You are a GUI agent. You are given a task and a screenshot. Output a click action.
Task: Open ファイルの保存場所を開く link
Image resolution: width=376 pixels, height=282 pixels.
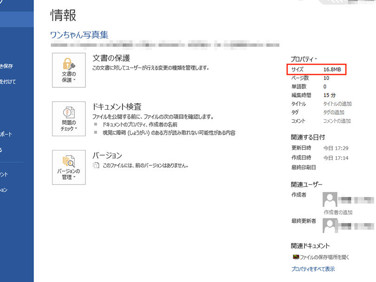[x=325, y=256]
